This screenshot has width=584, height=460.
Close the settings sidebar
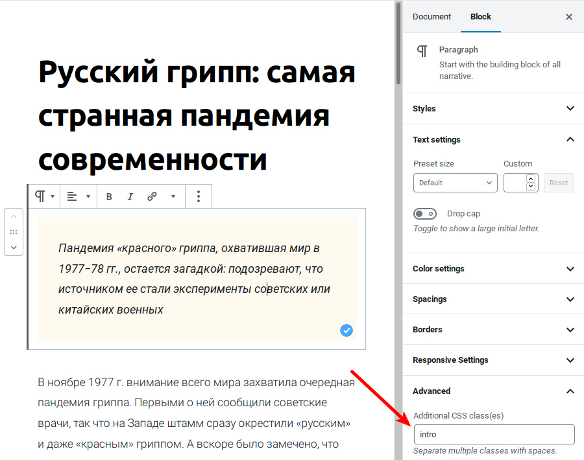(568, 17)
